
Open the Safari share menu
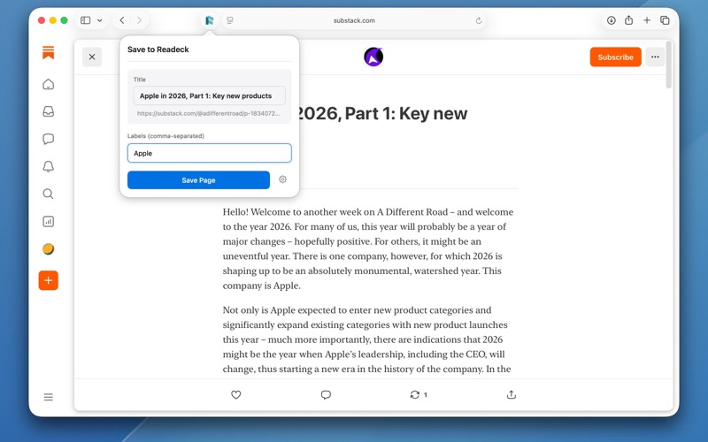tap(628, 20)
